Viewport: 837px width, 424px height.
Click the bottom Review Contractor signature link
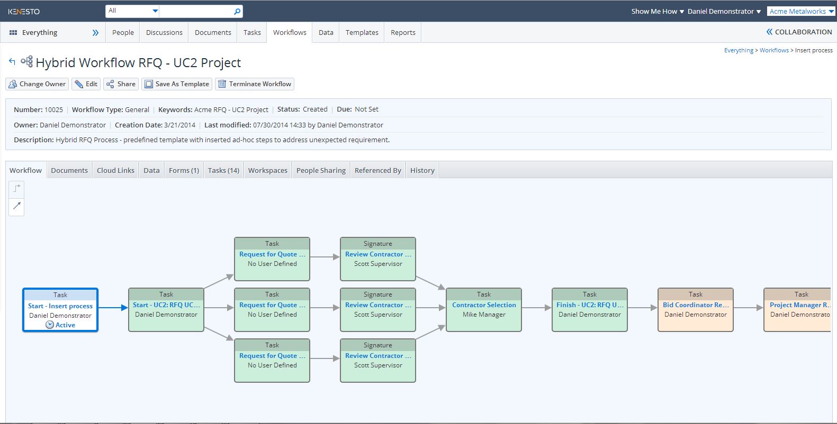tap(378, 356)
